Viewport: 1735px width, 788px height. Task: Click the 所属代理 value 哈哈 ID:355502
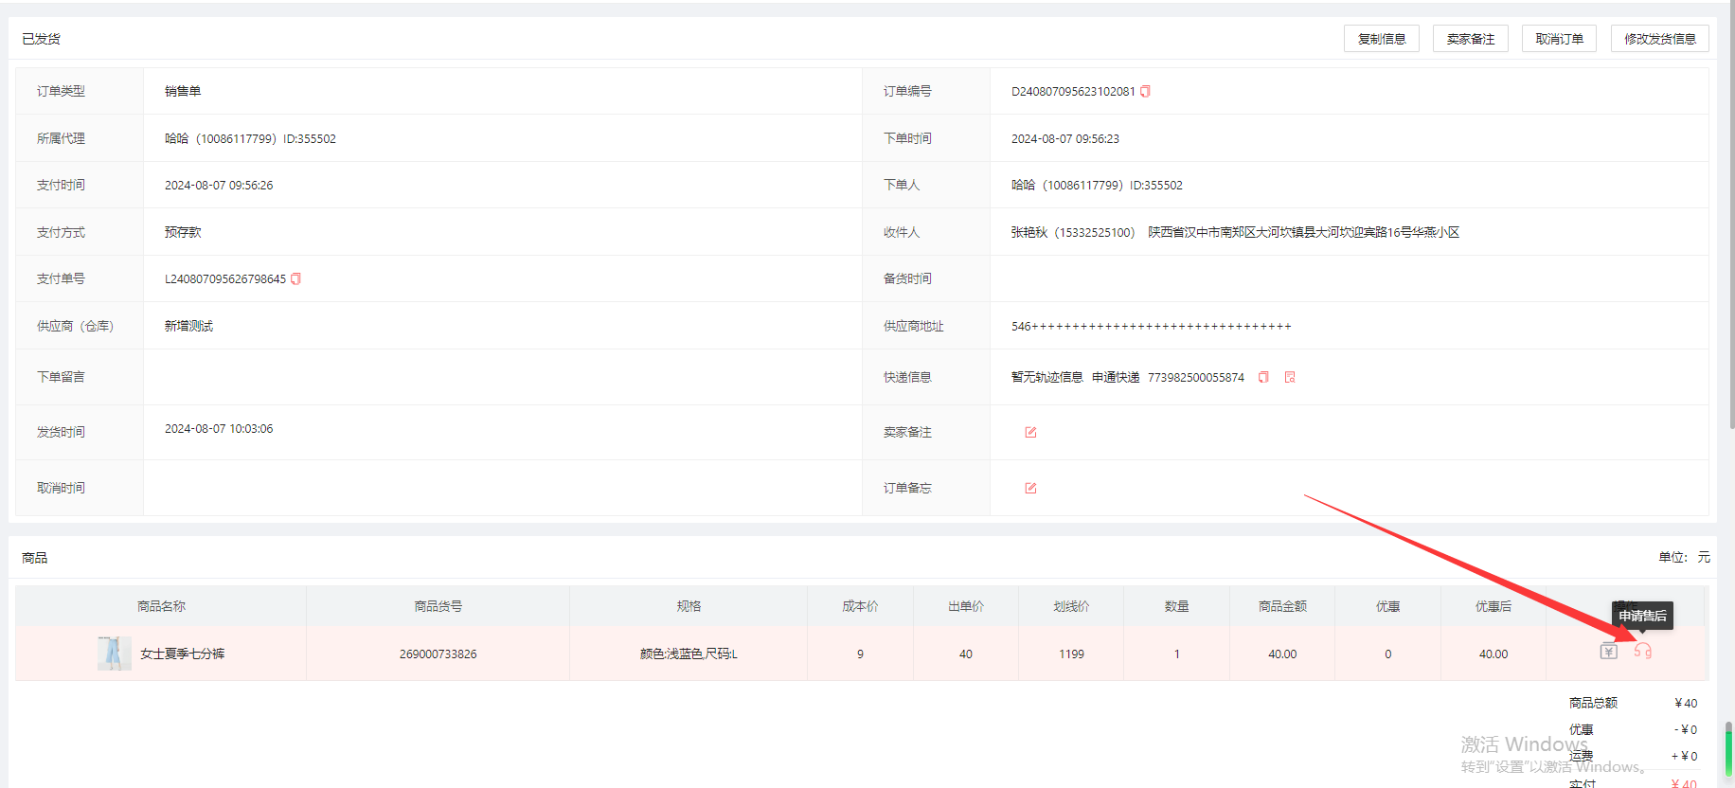click(x=250, y=139)
